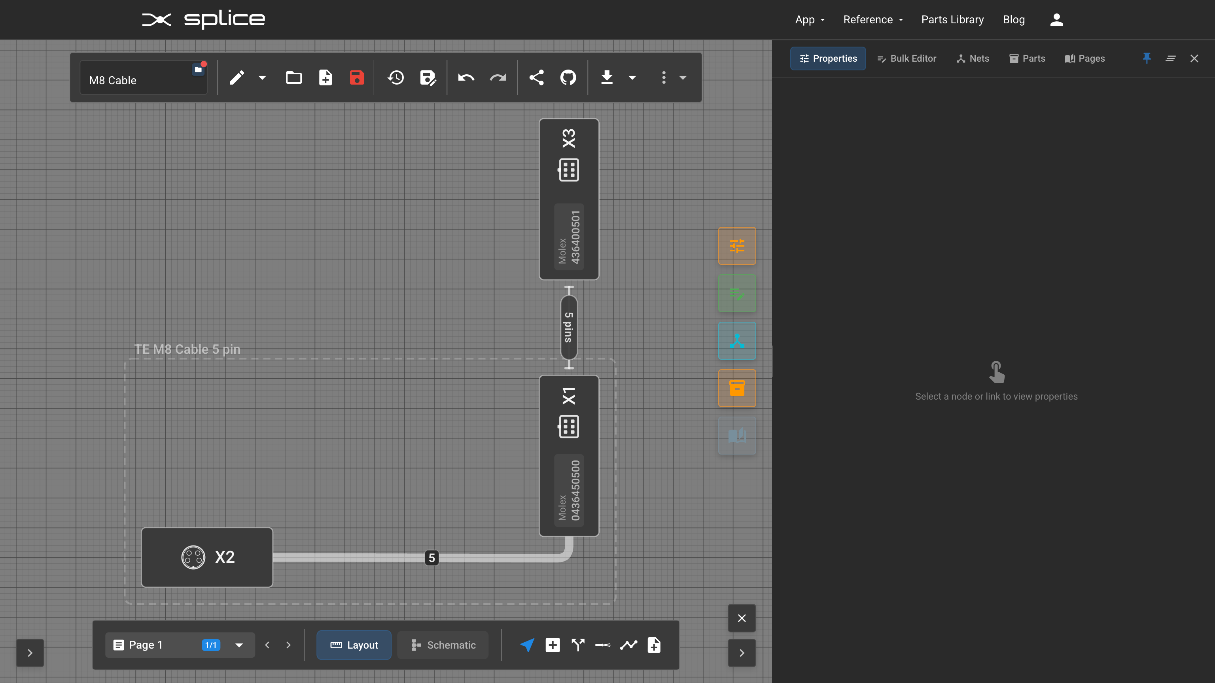Click the save-as edit icon
The image size is (1215, 683).
pyautogui.click(x=428, y=78)
